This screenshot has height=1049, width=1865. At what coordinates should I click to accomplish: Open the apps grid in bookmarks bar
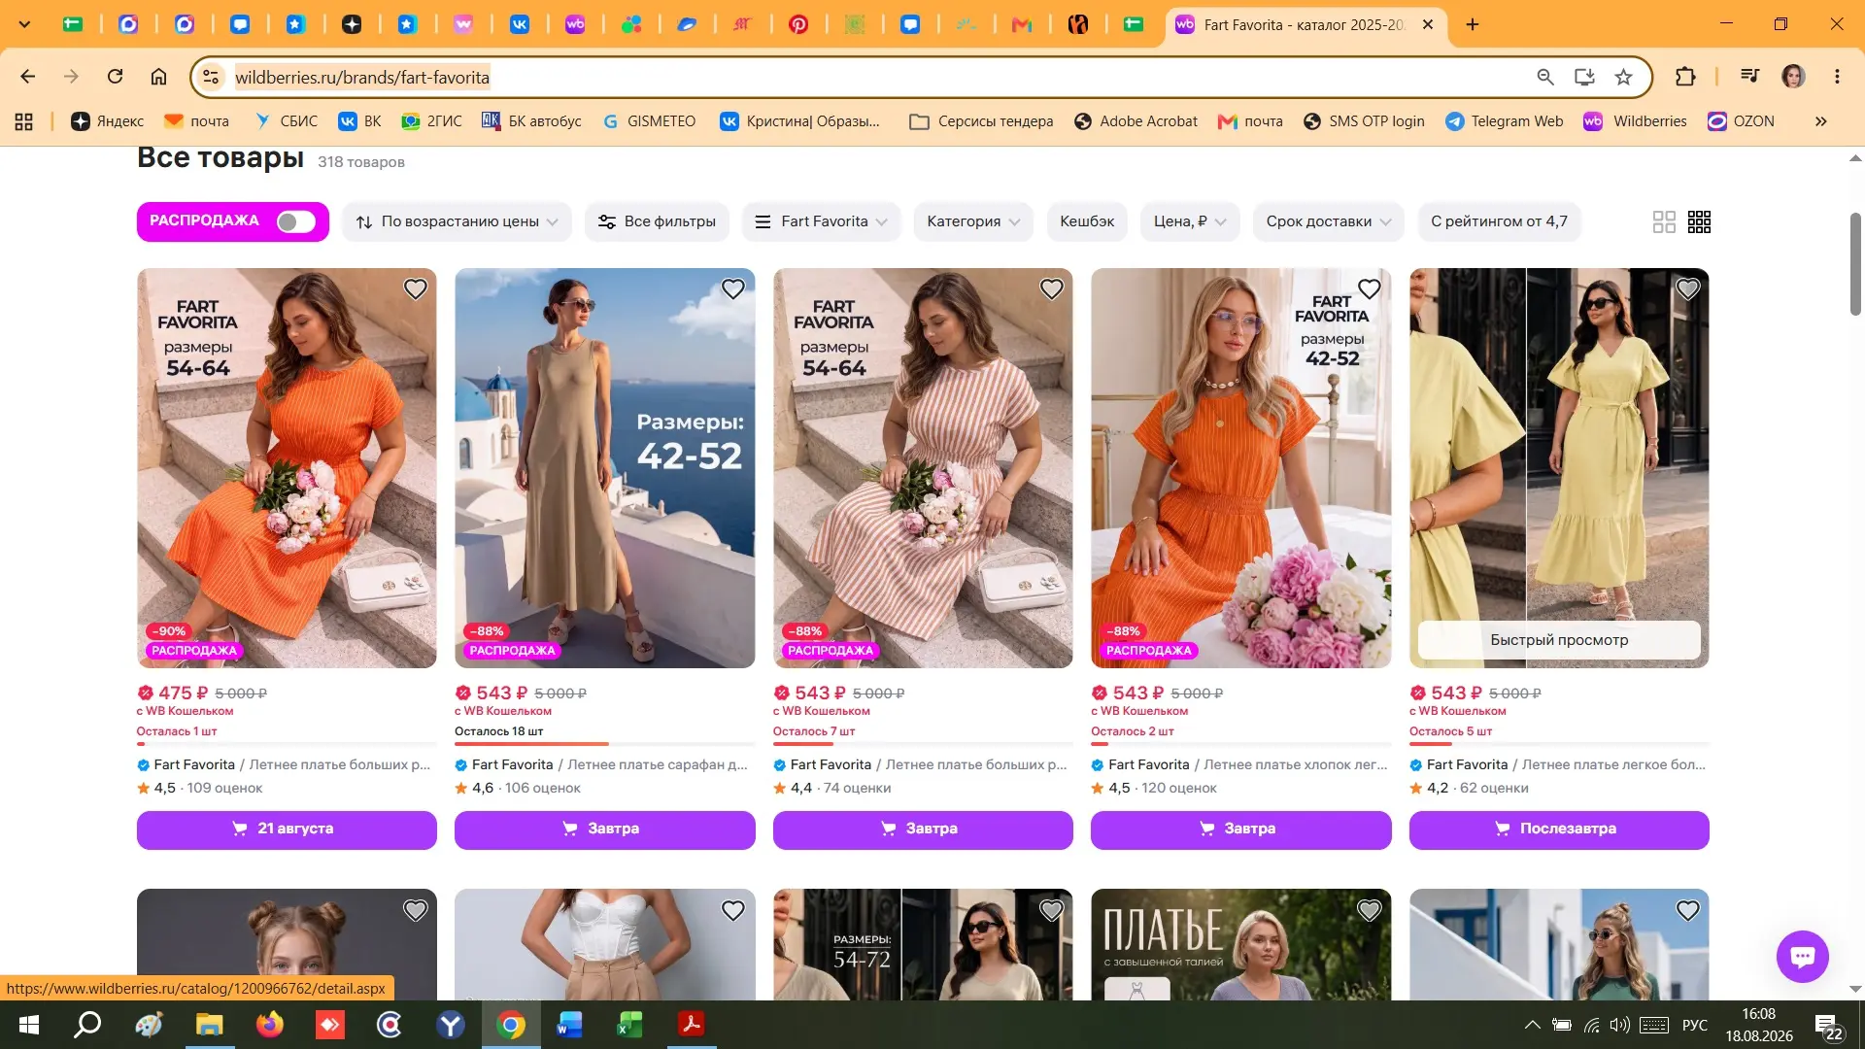(24, 121)
